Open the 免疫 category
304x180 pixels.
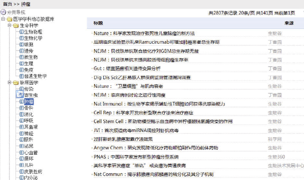coord(29,70)
